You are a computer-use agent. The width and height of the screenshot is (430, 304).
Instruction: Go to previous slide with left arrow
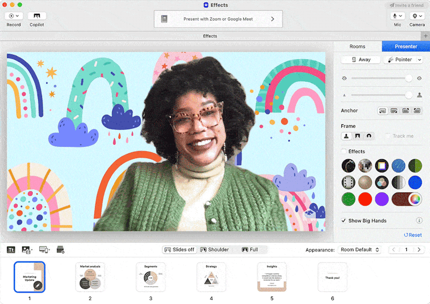click(394, 250)
